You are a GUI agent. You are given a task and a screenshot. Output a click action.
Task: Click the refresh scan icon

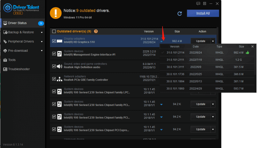tap(180, 14)
